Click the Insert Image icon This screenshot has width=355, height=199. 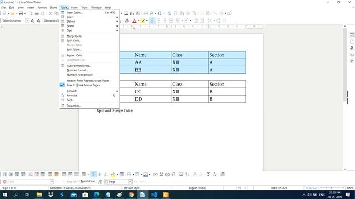point(126,13)
